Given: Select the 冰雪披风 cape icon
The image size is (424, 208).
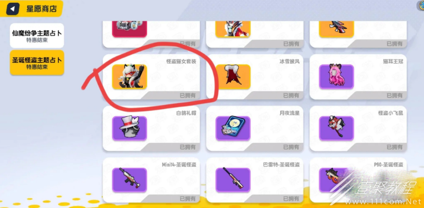Looking at the screenshot, I should coord(233,76).
